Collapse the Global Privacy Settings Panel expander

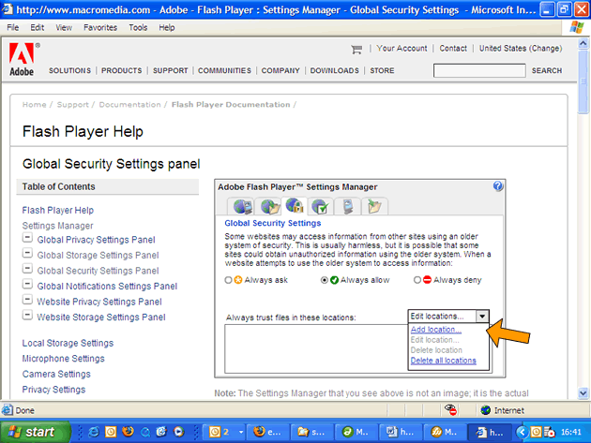(27, 238)
